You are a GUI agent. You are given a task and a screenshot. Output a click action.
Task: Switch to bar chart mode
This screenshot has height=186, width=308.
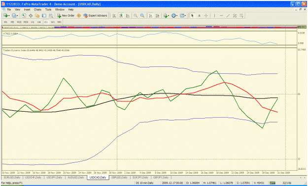click(x=114, y=16)
